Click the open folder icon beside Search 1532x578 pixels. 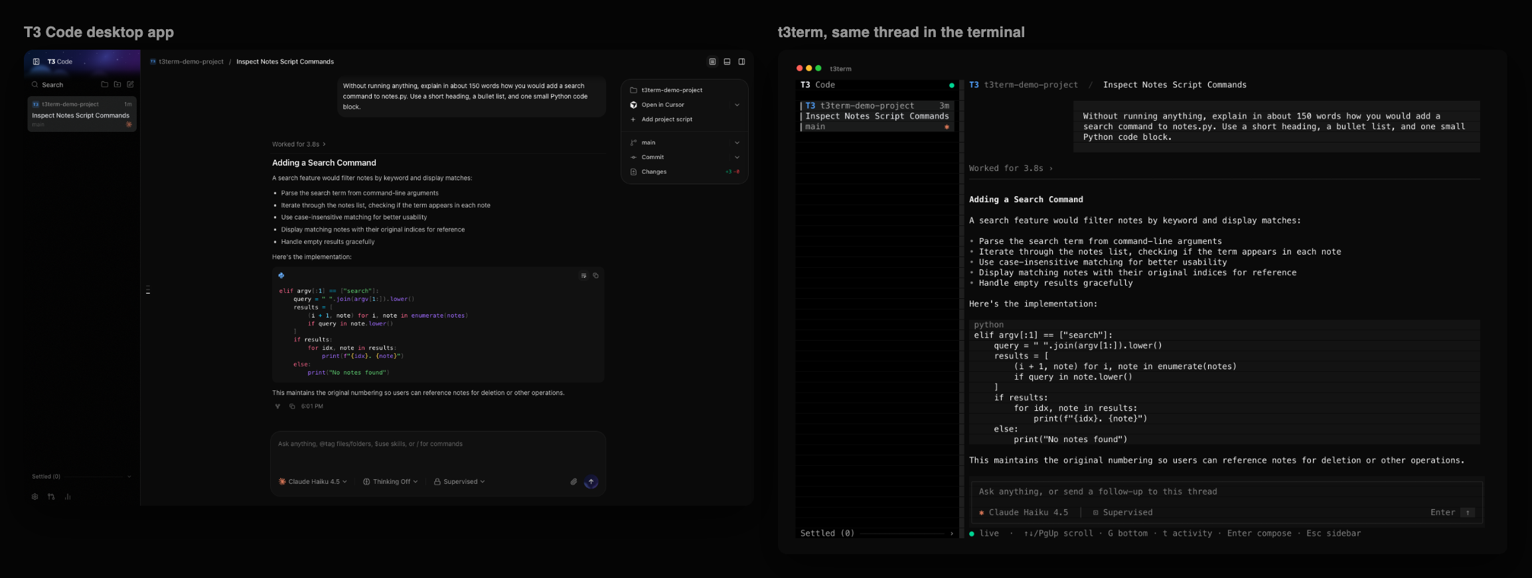click(104, 84)
